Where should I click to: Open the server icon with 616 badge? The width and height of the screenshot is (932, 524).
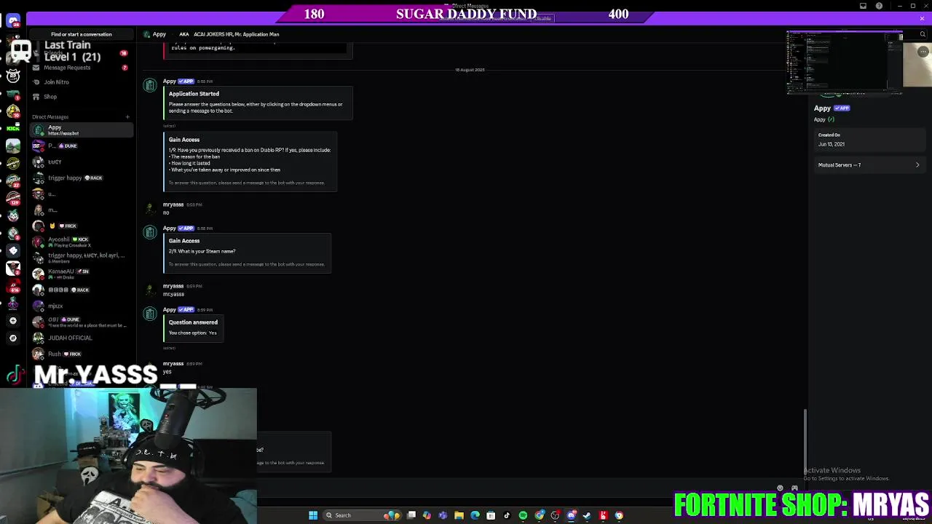point(13,285)
